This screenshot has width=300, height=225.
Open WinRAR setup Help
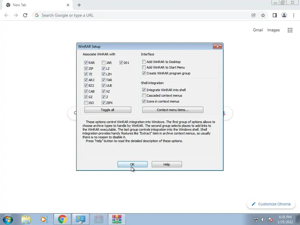click(x=167, y=164)
